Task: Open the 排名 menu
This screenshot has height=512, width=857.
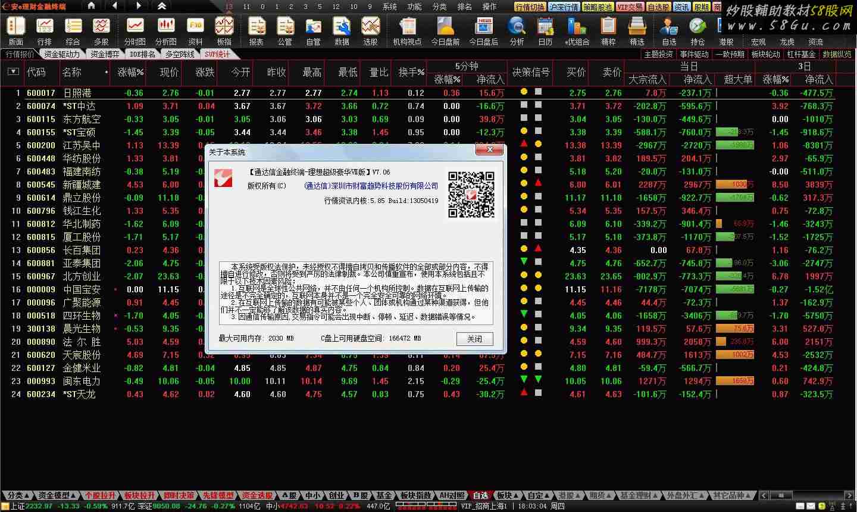Action: pyautogui.click(x=465, y=7)
